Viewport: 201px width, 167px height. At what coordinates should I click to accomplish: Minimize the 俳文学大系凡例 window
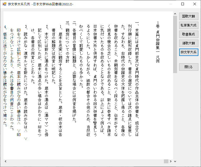pyautogui.click(x=171, y=4)
